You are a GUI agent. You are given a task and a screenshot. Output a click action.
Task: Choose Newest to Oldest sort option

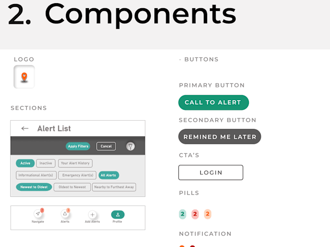coord(34,187)
